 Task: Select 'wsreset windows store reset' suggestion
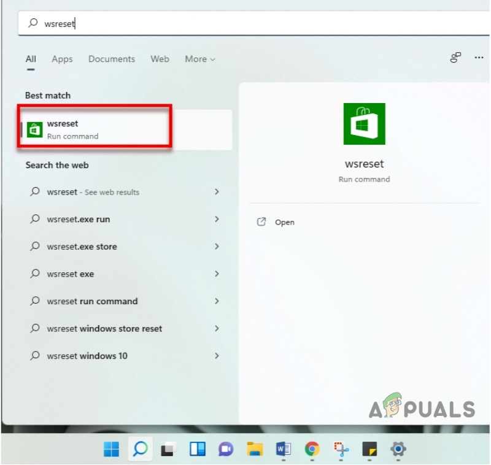(125, 329)
